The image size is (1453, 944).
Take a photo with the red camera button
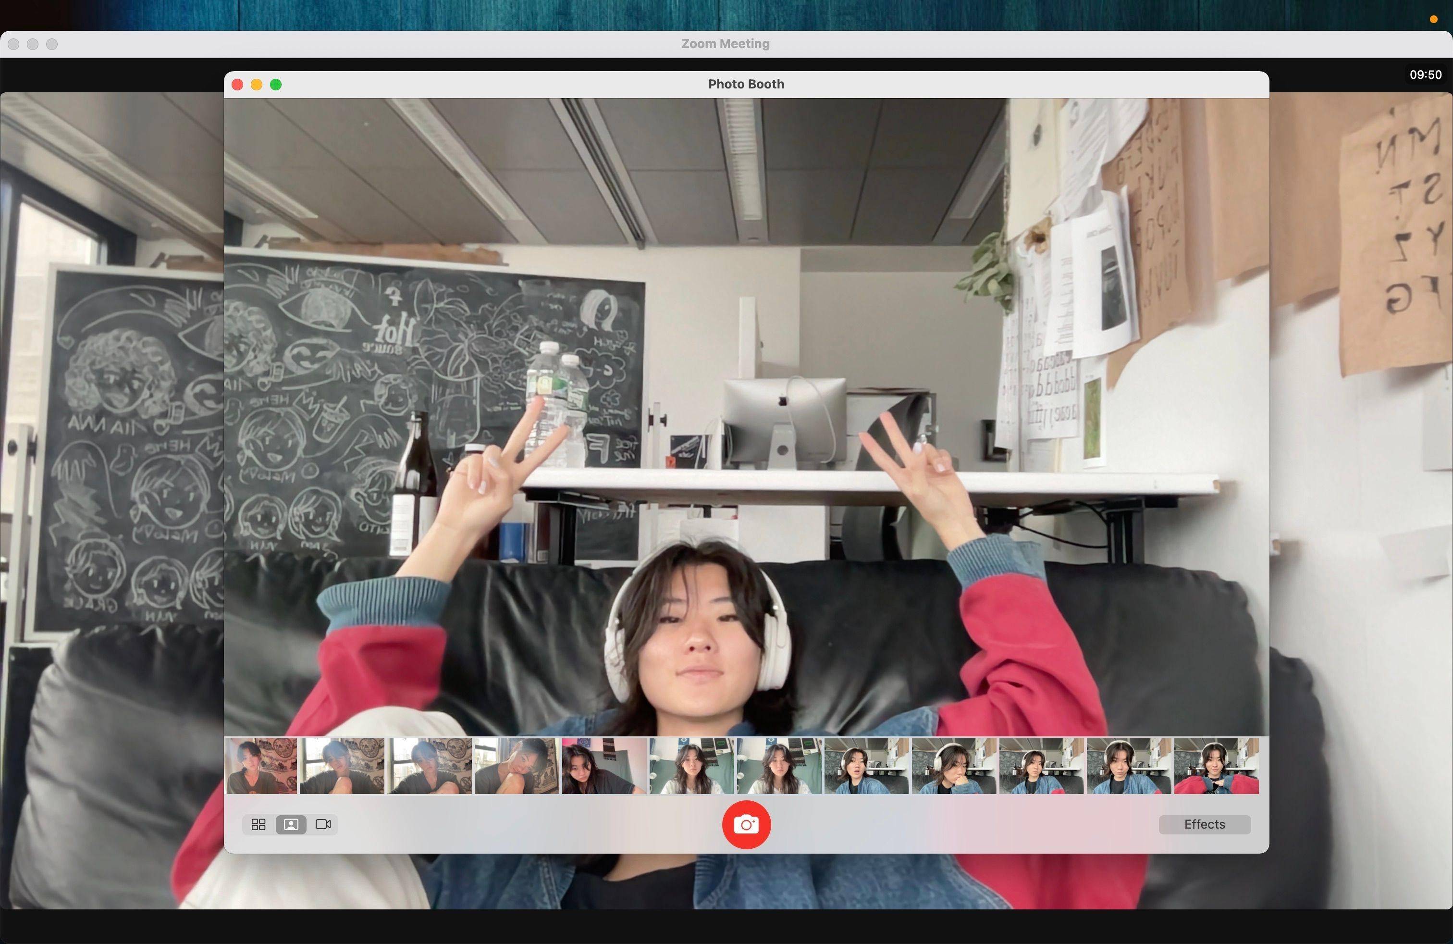746,824
